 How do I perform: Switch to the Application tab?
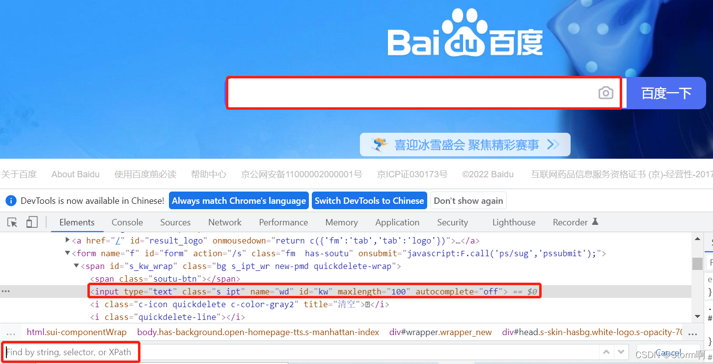click(397, 222)
